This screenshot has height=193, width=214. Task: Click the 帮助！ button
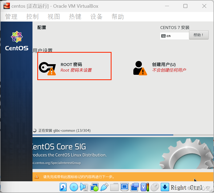click(x=199, y=35)
